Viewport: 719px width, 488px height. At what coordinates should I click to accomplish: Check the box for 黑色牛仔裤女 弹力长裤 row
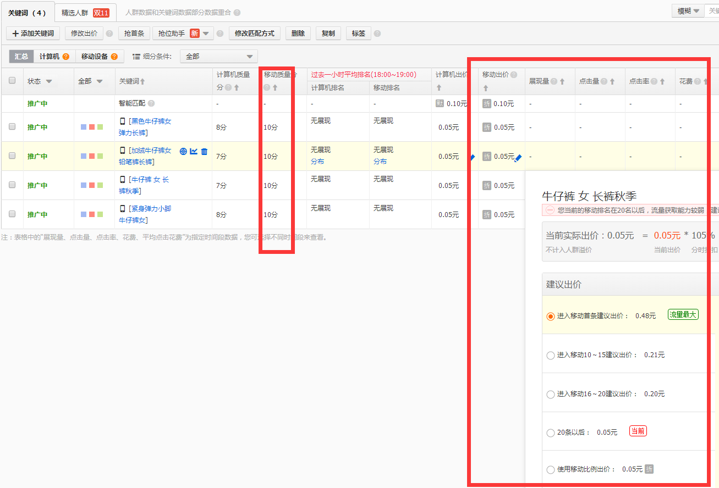coord(12,126)
